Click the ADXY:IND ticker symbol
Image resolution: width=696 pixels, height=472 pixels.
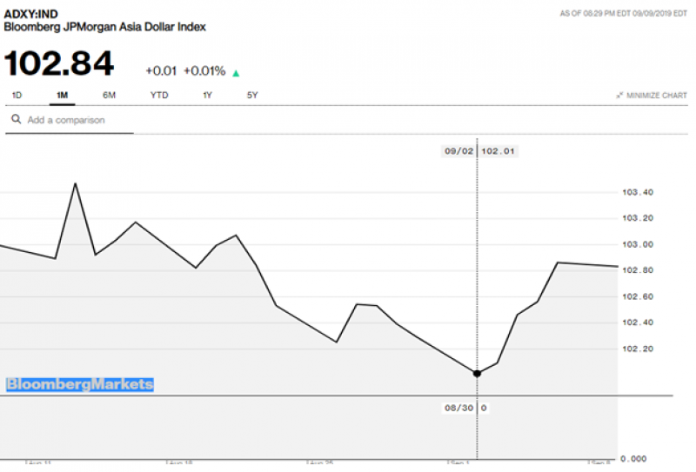[x=30, y=14]
